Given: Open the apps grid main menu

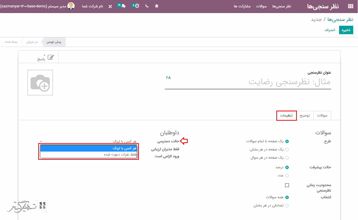Looking at the screenshot, I should click(351, 6).
